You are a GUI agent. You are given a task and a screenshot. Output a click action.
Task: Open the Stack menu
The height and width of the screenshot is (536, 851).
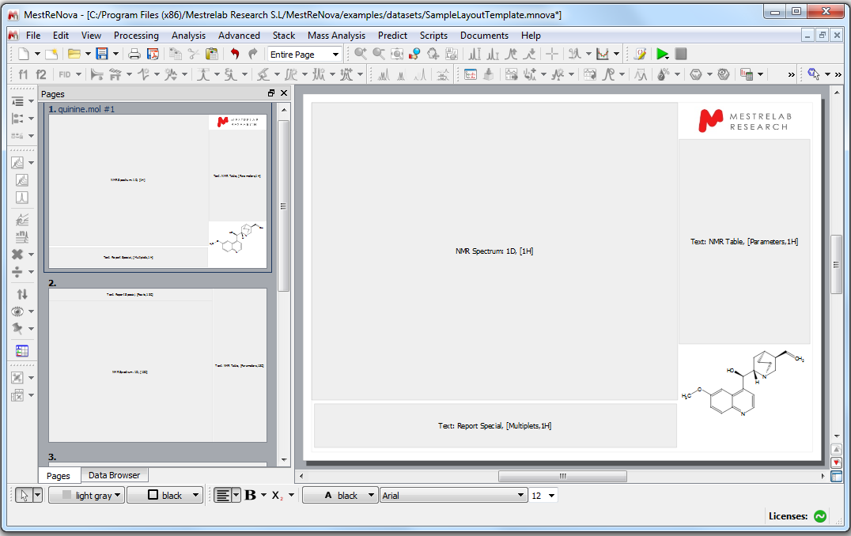coord(284,36)
